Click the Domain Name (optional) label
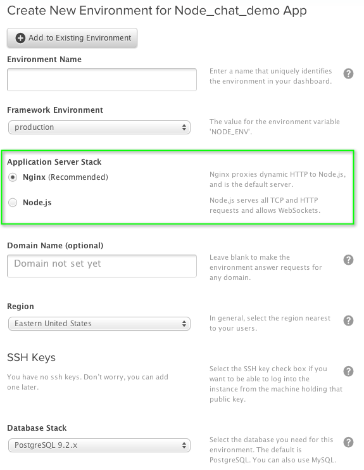364x470 pixels. 55,246
